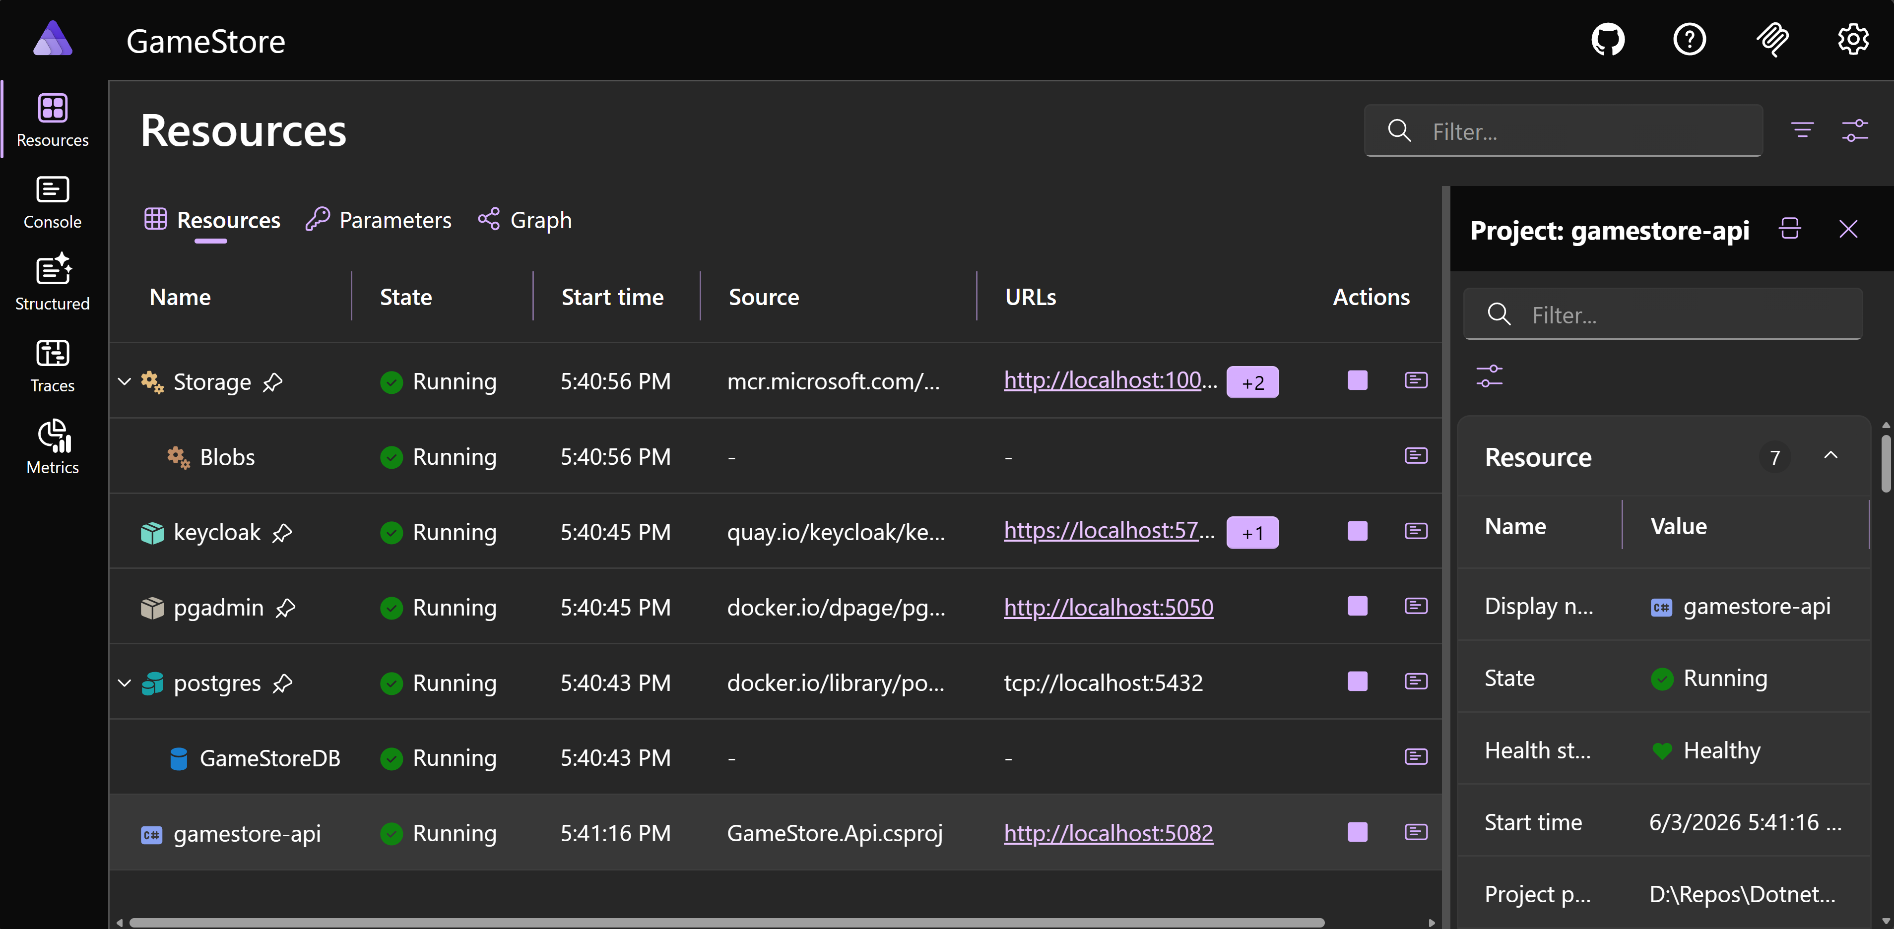
Task: Stop the pgadmin resource
Action: point(1357,606)
